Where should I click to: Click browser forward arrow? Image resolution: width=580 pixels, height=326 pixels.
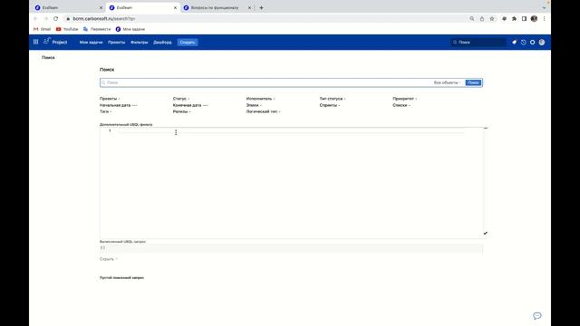46,18
